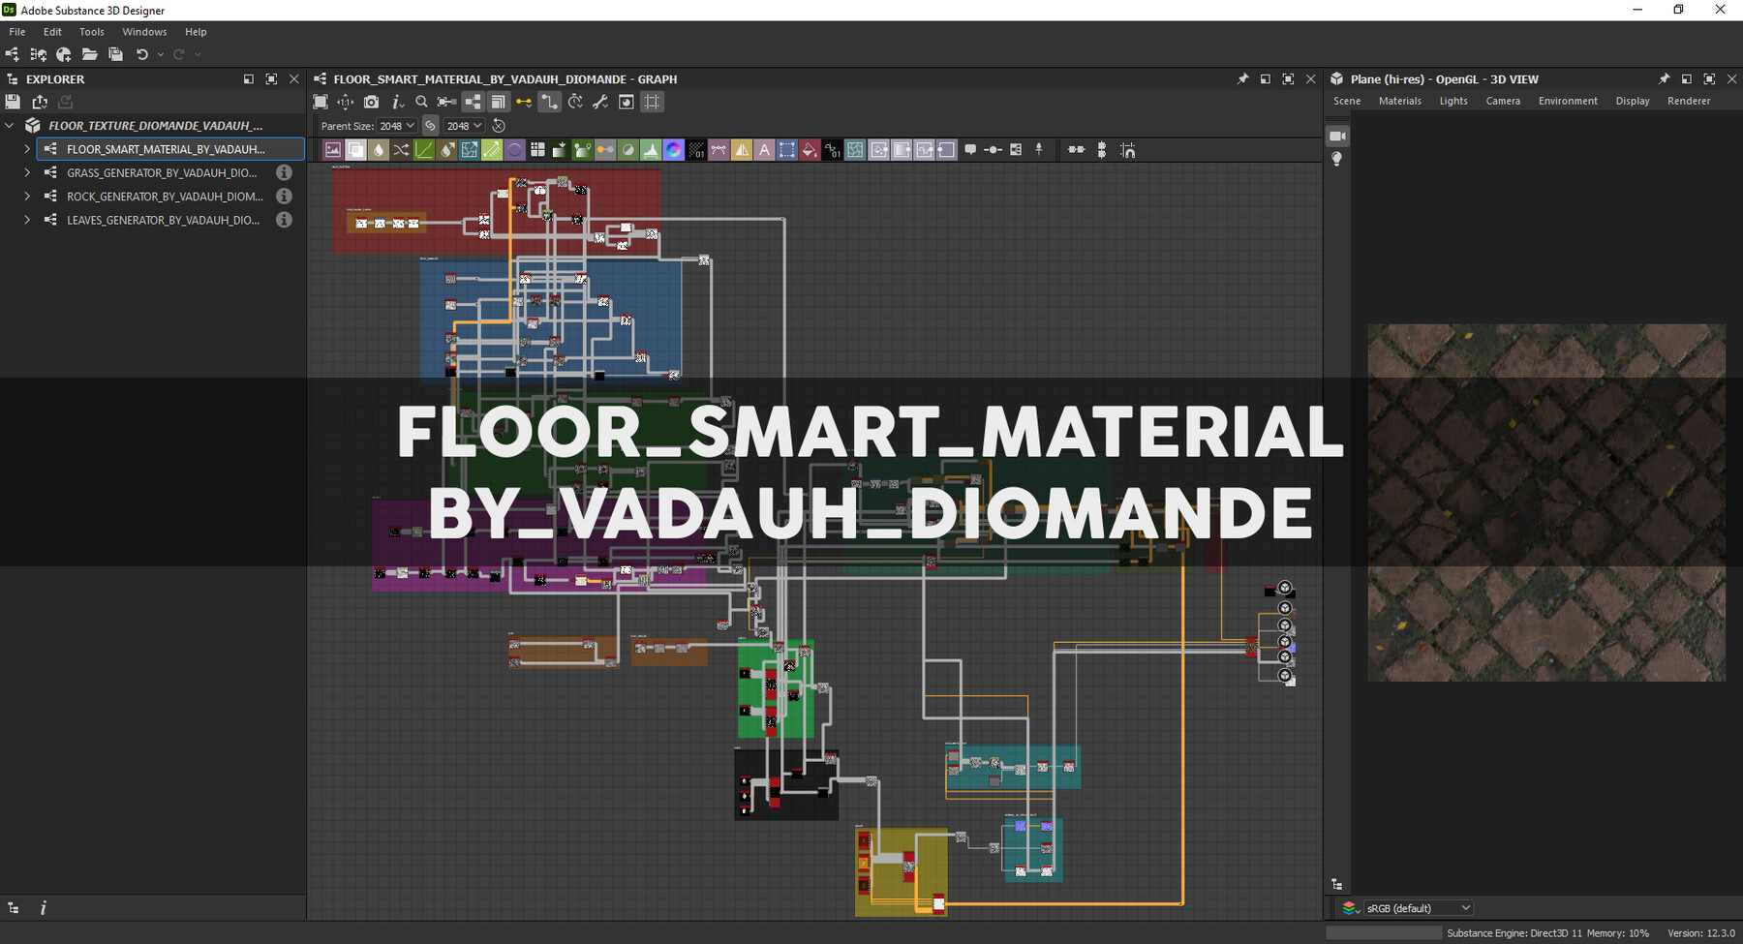Take a screenshot of the graph view
Image resolution: width=1743 pixels, height=944 pixels.
(371, 102)
